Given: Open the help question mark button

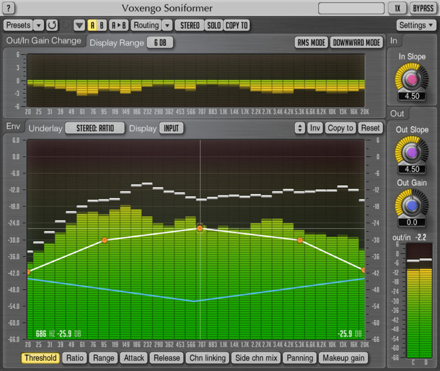Looking at the screenshot, I should pyautogui.click(x=8, y=8).
